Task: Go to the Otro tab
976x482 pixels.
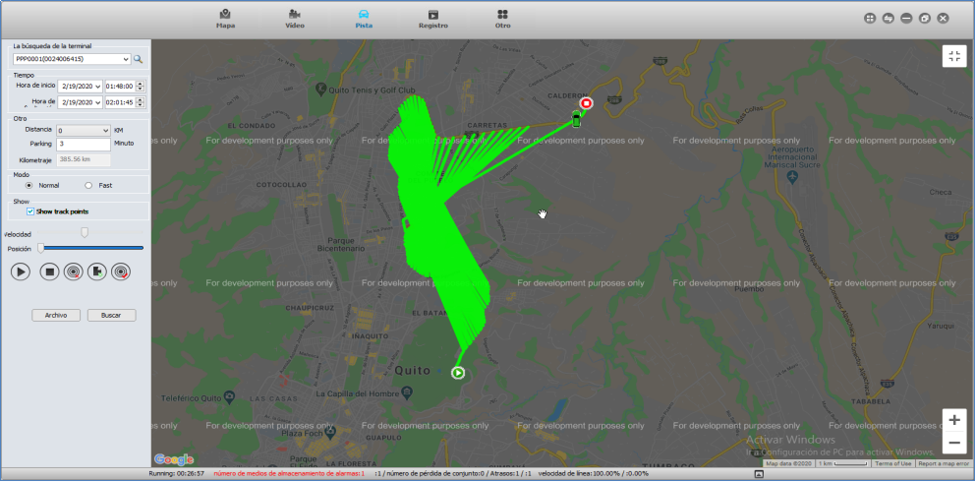Action: pos(503,19)
